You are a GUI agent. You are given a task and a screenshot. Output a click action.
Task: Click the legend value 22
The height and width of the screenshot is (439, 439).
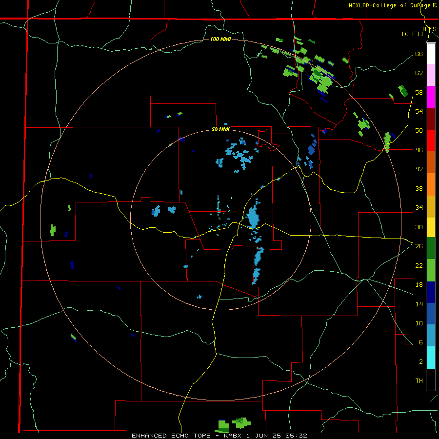pyautogui.click(x=419, y=265)
